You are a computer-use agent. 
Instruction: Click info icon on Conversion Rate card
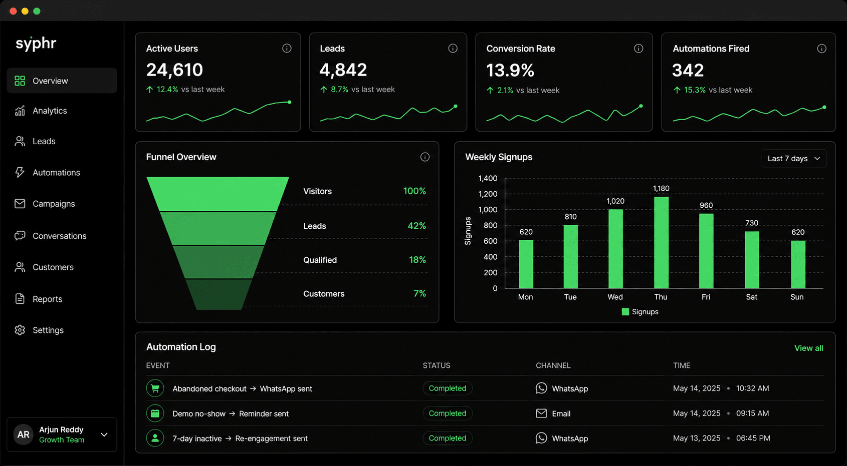(x=639, y=48)
